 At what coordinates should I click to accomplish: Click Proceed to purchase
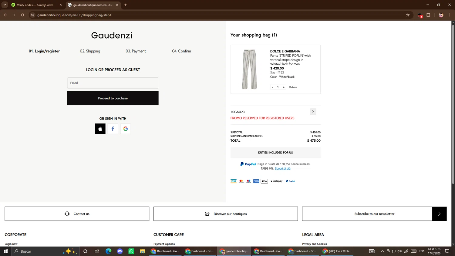(113, 98)
